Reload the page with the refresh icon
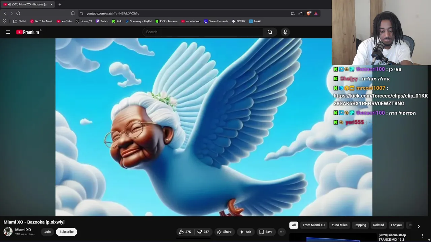 (x=18, y=13)
